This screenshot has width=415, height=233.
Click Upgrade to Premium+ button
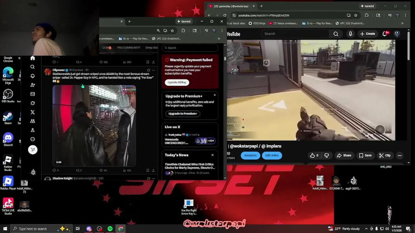point(183,114)
